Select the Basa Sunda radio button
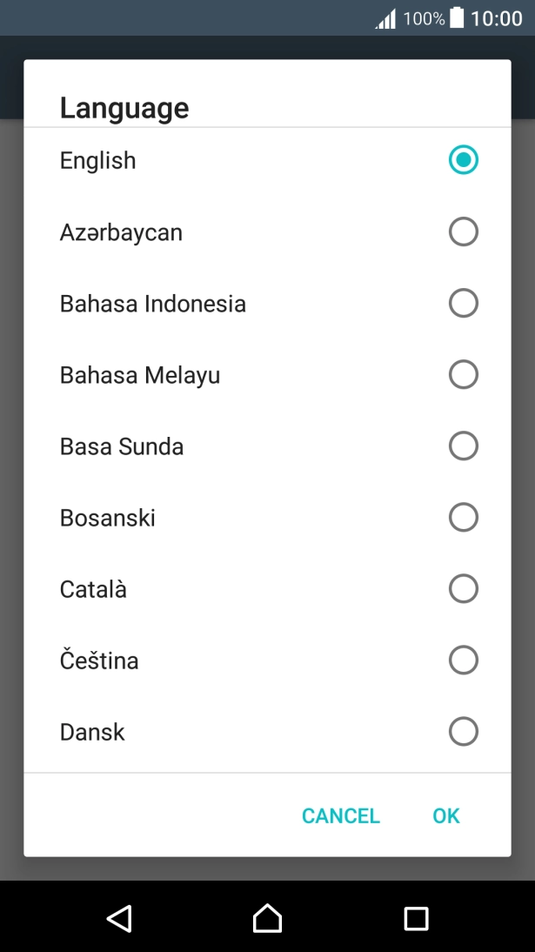The width and height of the screenshot is (535, 952). point(463,446)
